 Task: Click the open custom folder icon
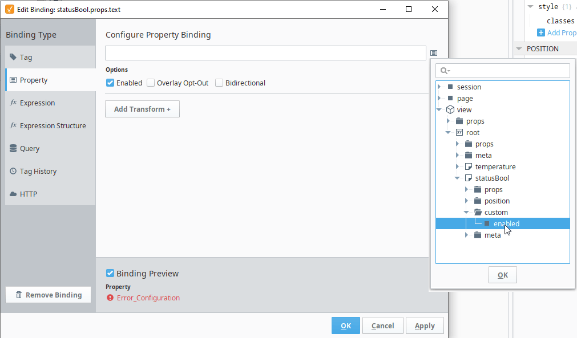click(x=478, y=212)
